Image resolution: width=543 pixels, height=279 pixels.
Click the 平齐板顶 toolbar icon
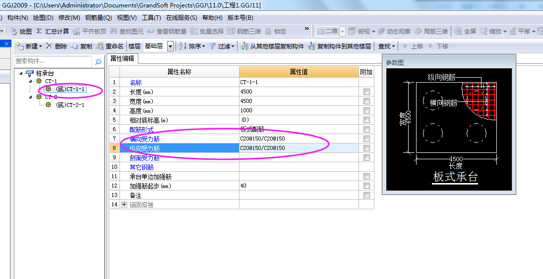click(x=76, y=32)
